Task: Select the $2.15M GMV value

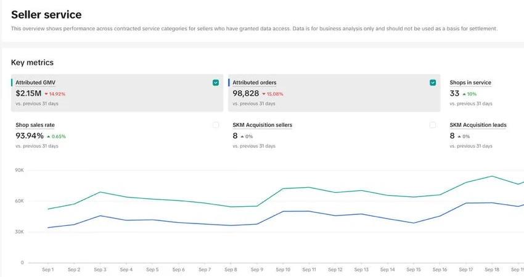Action: [28, 94]
